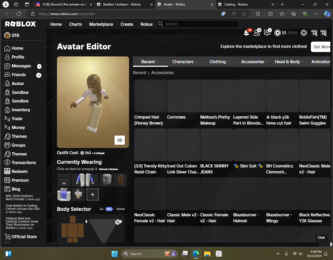Click the Robux balance icon showing 51
Viewport: 333px width, 260px height.
pyautogui.click(x=278, y=33)
